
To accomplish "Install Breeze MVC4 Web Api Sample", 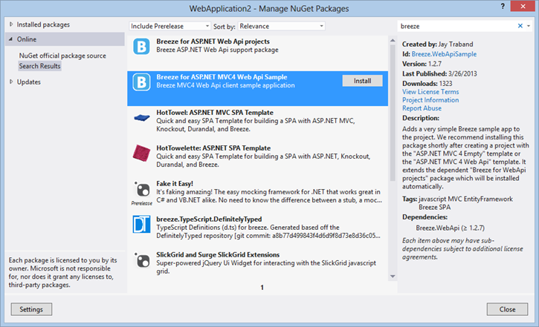I will (x=362, y=81).
